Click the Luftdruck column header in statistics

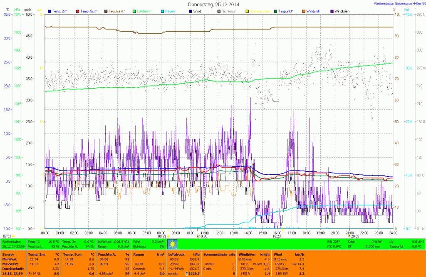point(176,254)
